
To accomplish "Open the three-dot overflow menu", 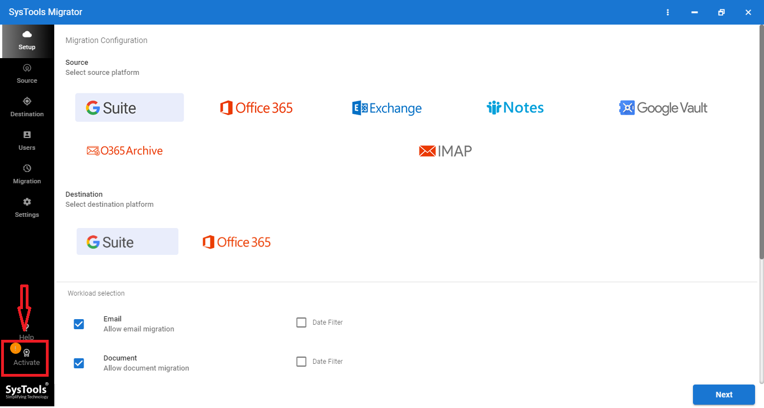I will (x=668, y=12).
